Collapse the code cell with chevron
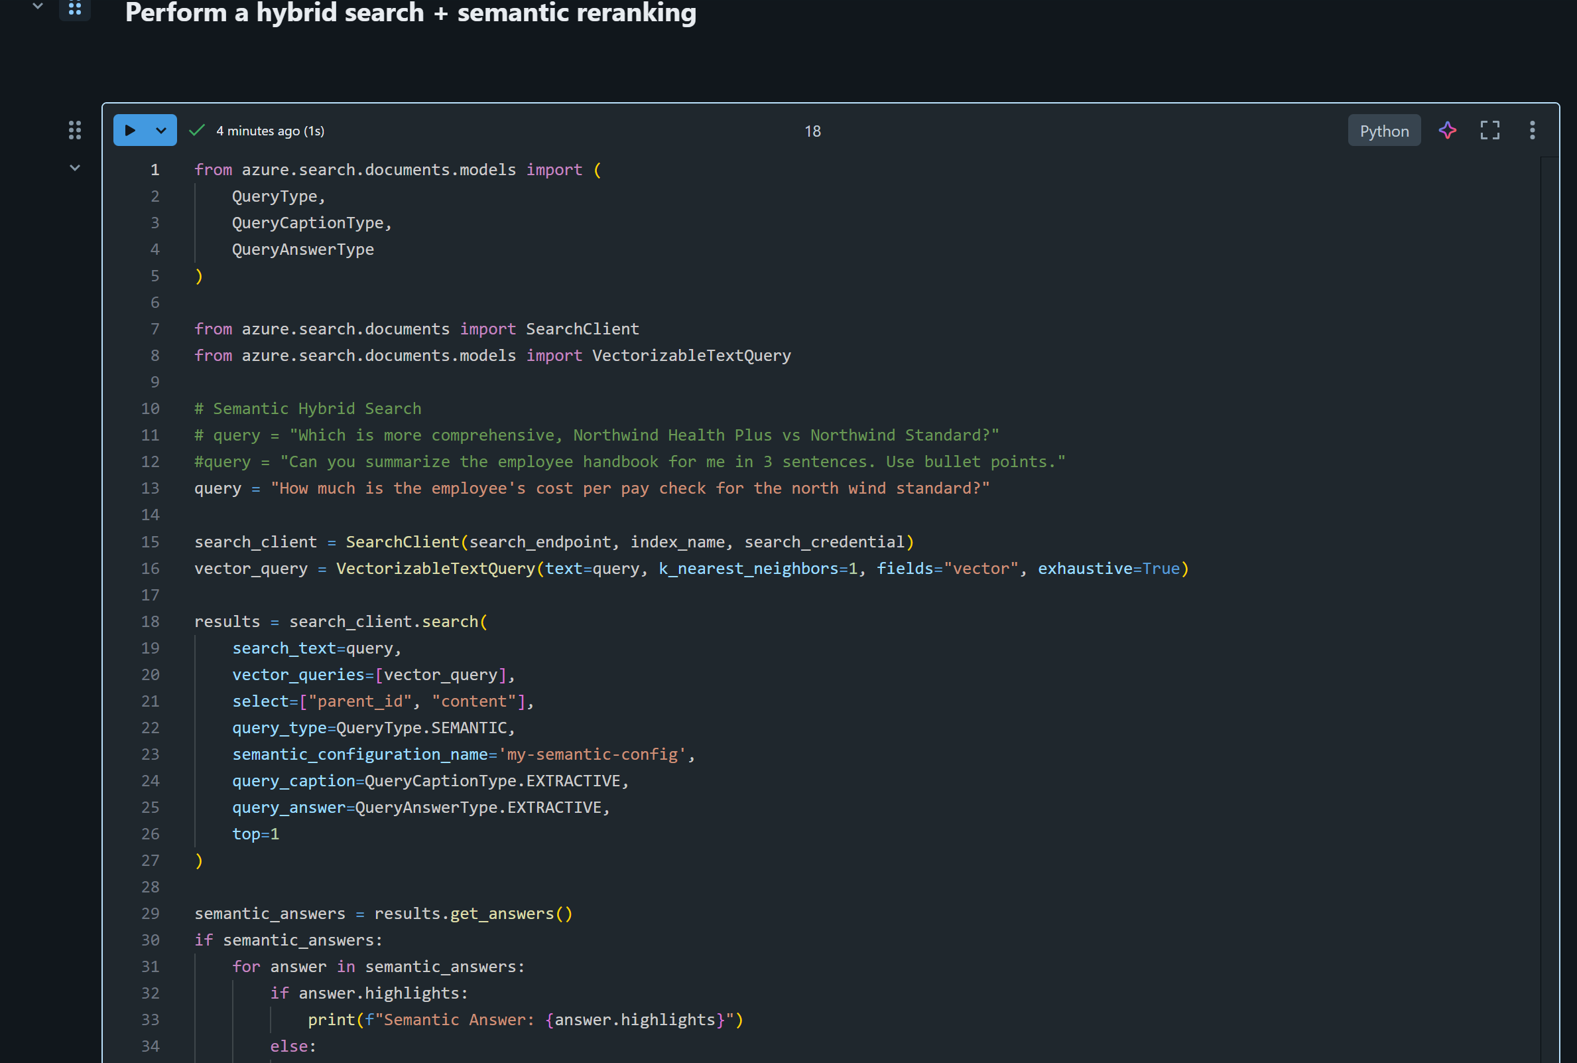The width and height of the screenshot is (1577, 1063). [x=74, y=168]
